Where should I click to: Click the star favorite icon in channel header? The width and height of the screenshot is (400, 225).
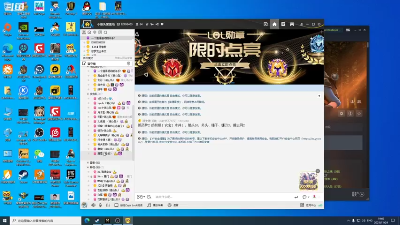click(x=147, y=24)
